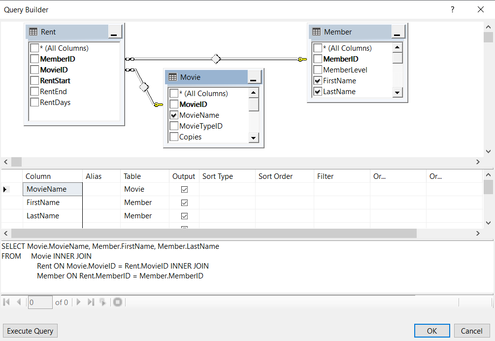
Task: Select the FirstName cell in grid
Action: 52,203
